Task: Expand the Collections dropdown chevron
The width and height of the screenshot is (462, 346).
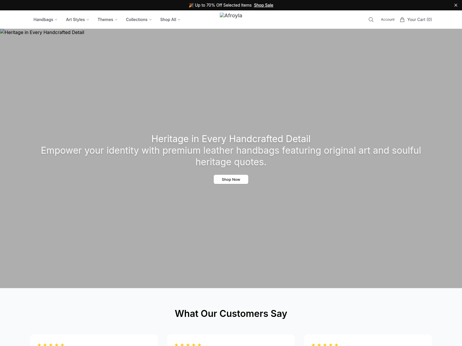Action: 150,20
